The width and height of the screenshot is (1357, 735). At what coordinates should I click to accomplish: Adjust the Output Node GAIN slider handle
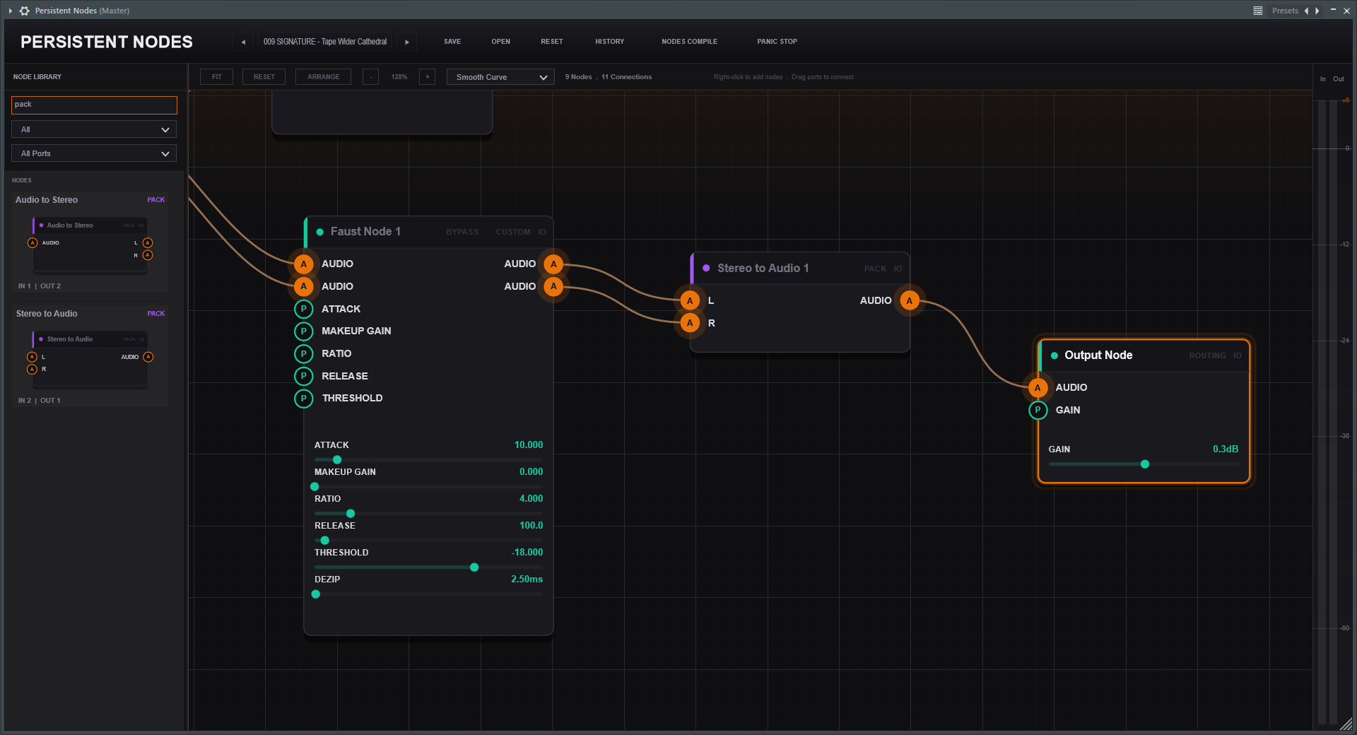coord(1145,464)
